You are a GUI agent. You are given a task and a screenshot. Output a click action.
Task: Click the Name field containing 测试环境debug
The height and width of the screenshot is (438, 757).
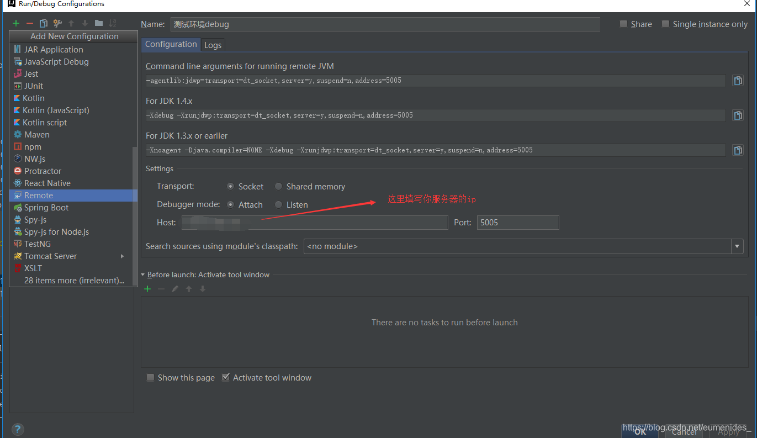[x=385, y=24]
